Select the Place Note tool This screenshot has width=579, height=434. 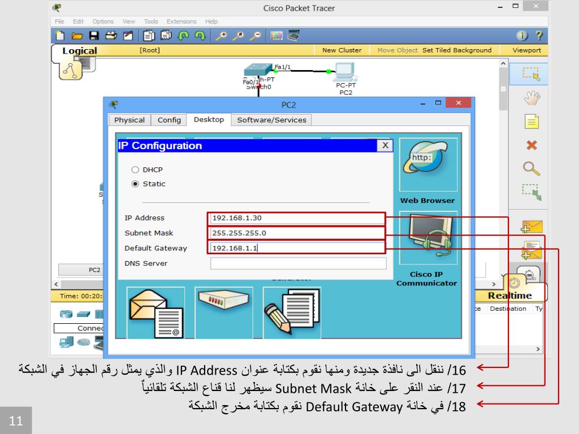pos(532,121)
